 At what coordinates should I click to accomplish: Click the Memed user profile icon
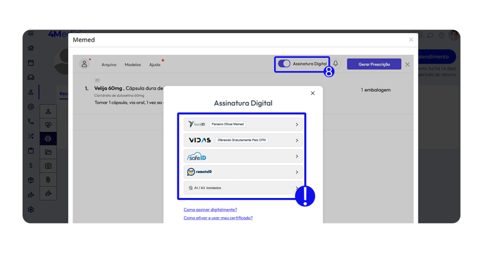tap(84, 64)
